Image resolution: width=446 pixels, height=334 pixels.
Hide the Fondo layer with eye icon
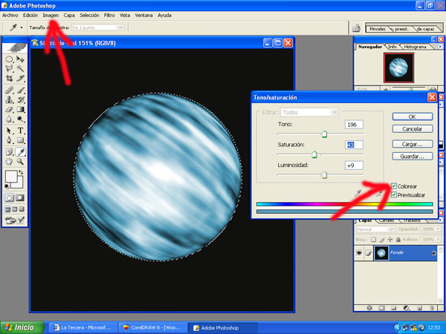pos(359,252)
